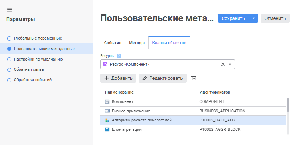Click the Наименование column header

[x=119, y=92]
